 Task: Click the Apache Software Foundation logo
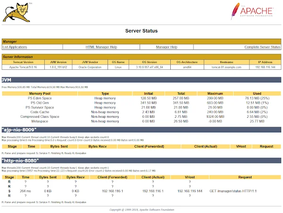pos(252,11)
